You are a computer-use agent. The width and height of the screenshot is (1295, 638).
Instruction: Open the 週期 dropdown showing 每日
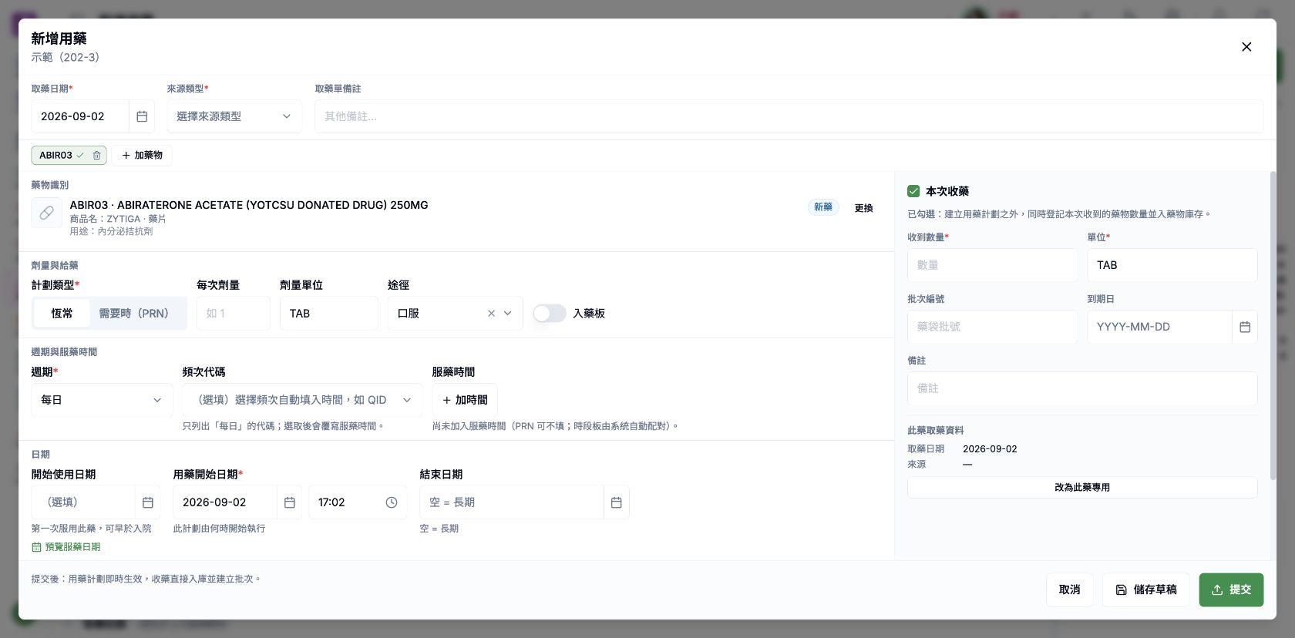[102, 400]
